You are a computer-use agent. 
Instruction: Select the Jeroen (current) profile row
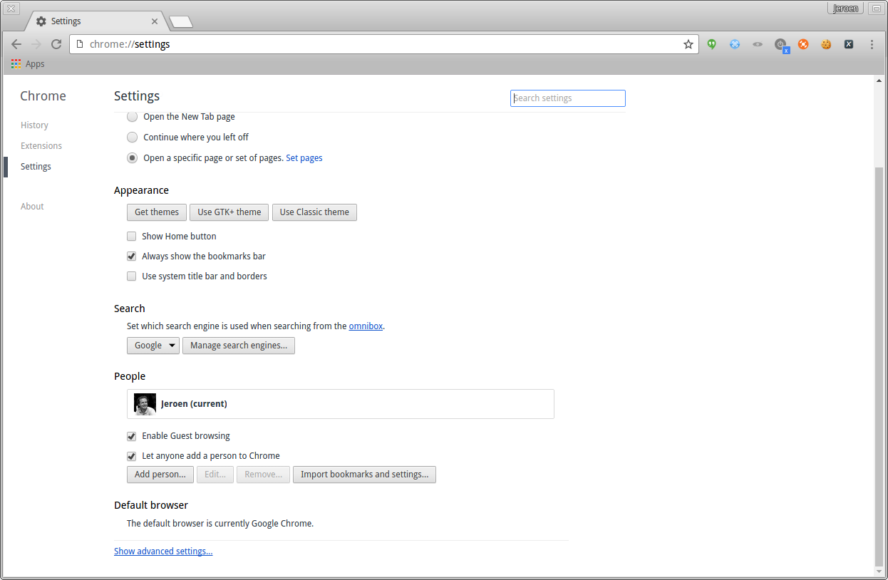pos(341,404)
